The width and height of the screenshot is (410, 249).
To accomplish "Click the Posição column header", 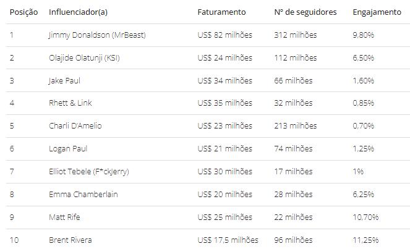I will coord(23,12).
